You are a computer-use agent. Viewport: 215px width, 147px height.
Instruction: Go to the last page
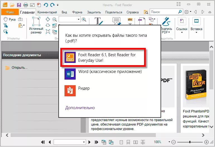pyautogui.click(x=97, y=142)
